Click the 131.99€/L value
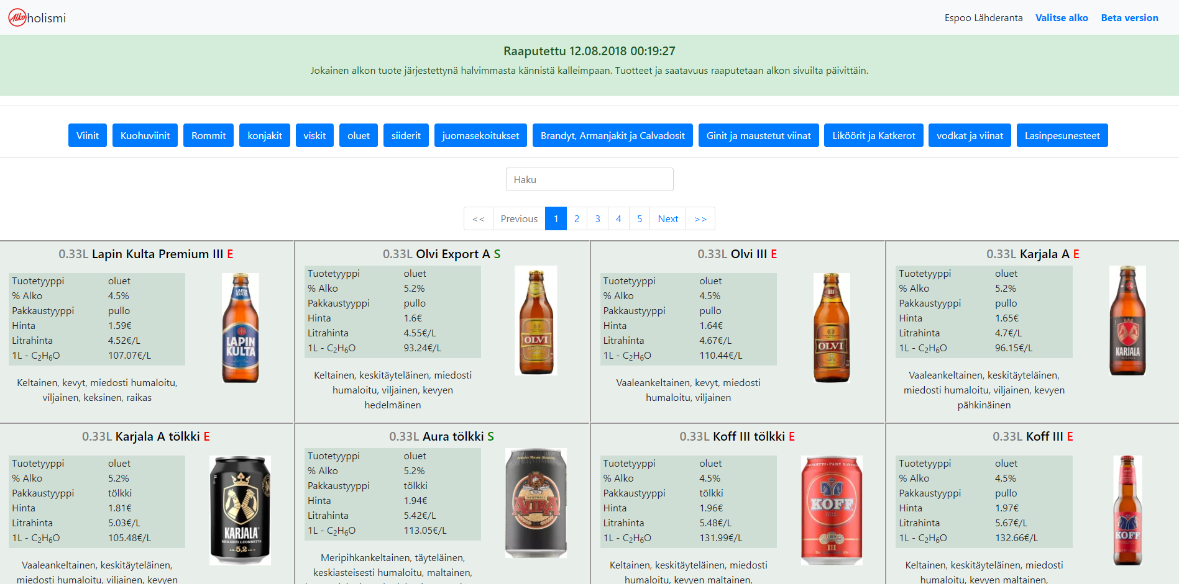 click(x=721, y=537)
